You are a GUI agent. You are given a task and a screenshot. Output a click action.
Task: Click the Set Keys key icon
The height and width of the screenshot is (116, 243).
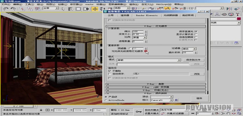click(139, 112)
